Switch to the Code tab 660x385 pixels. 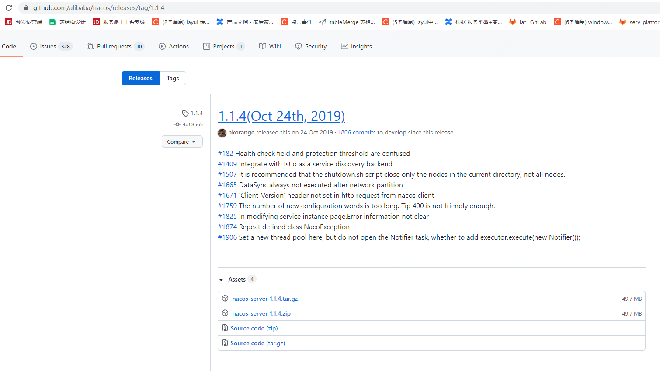tap(9, 46)
